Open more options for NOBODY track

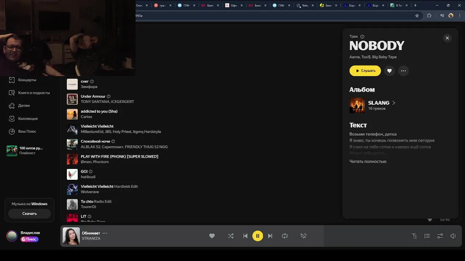403,71
